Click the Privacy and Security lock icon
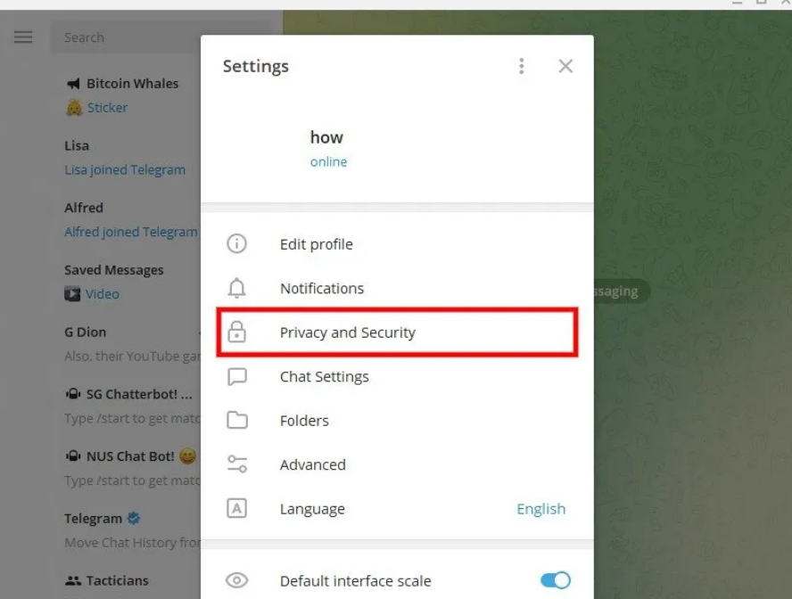 [x=236, y=332]
